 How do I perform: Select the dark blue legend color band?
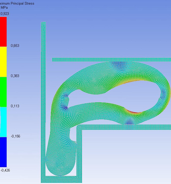tap(3, 152)
